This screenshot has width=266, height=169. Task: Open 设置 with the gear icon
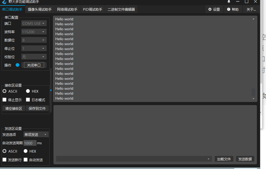(214, 9)
